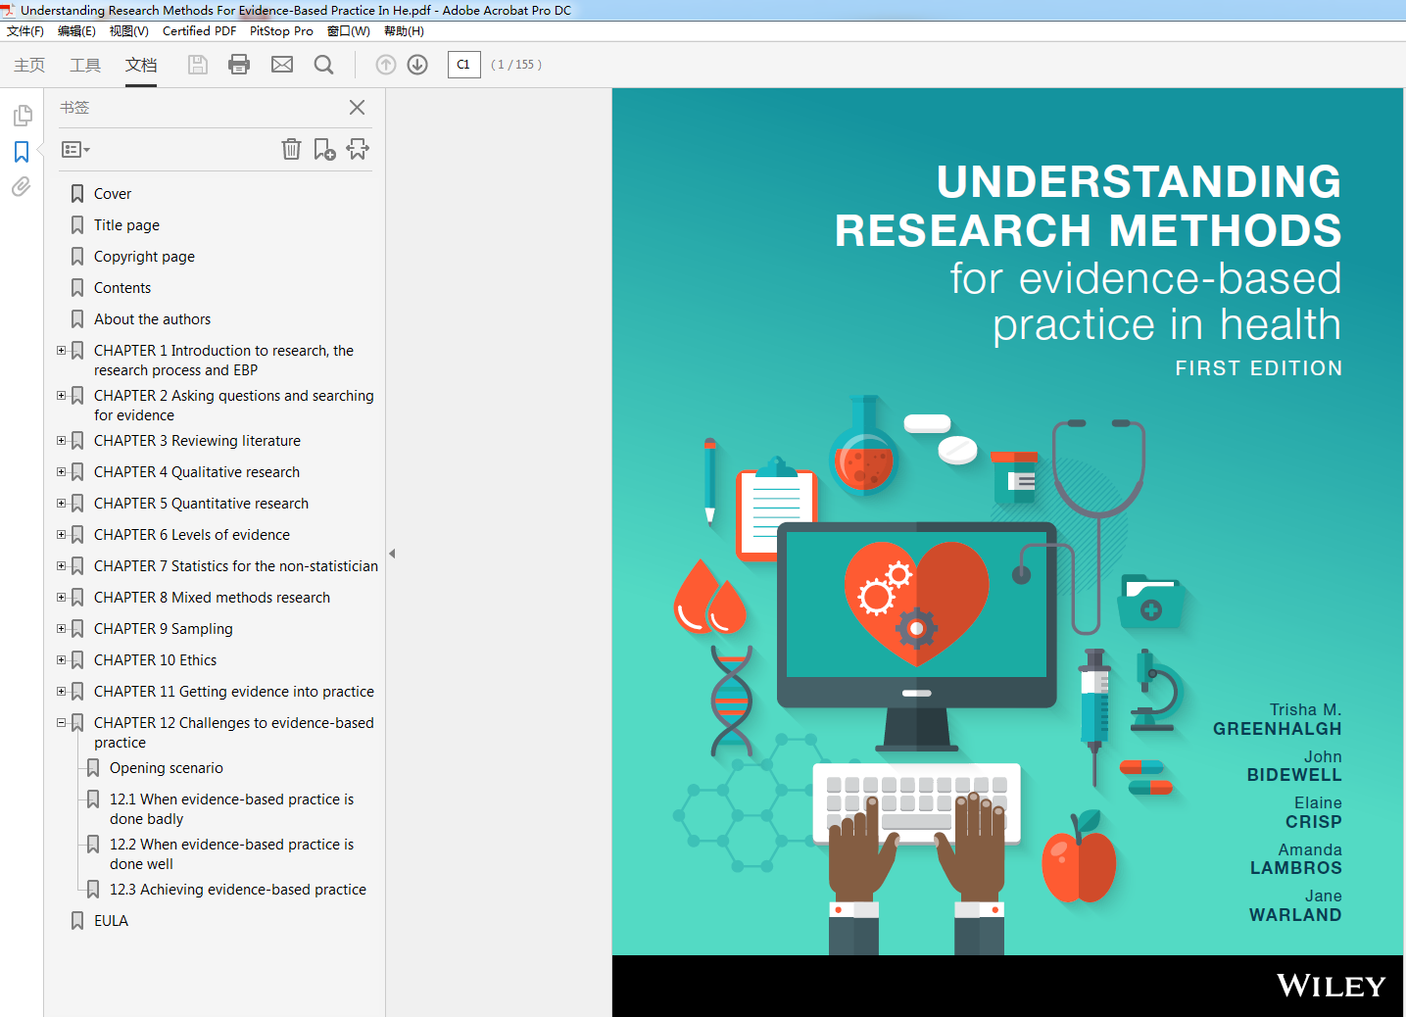
Task: Open the EULA bookmark
Action: click(111, 921)
